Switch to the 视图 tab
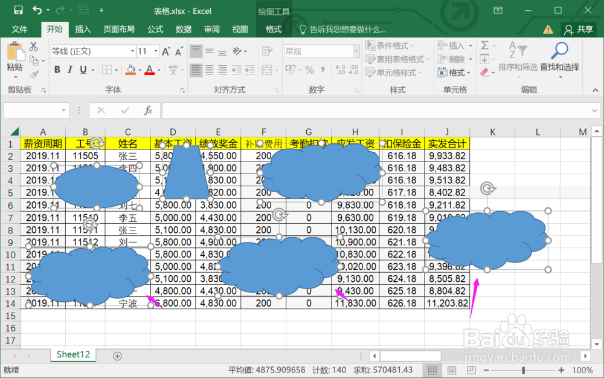Viewport: 604px width, 378px height. (240, 29)
